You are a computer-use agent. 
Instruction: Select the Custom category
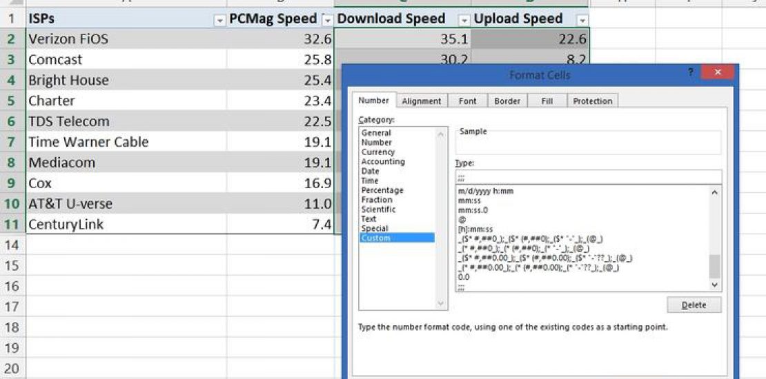pos(376,238)
